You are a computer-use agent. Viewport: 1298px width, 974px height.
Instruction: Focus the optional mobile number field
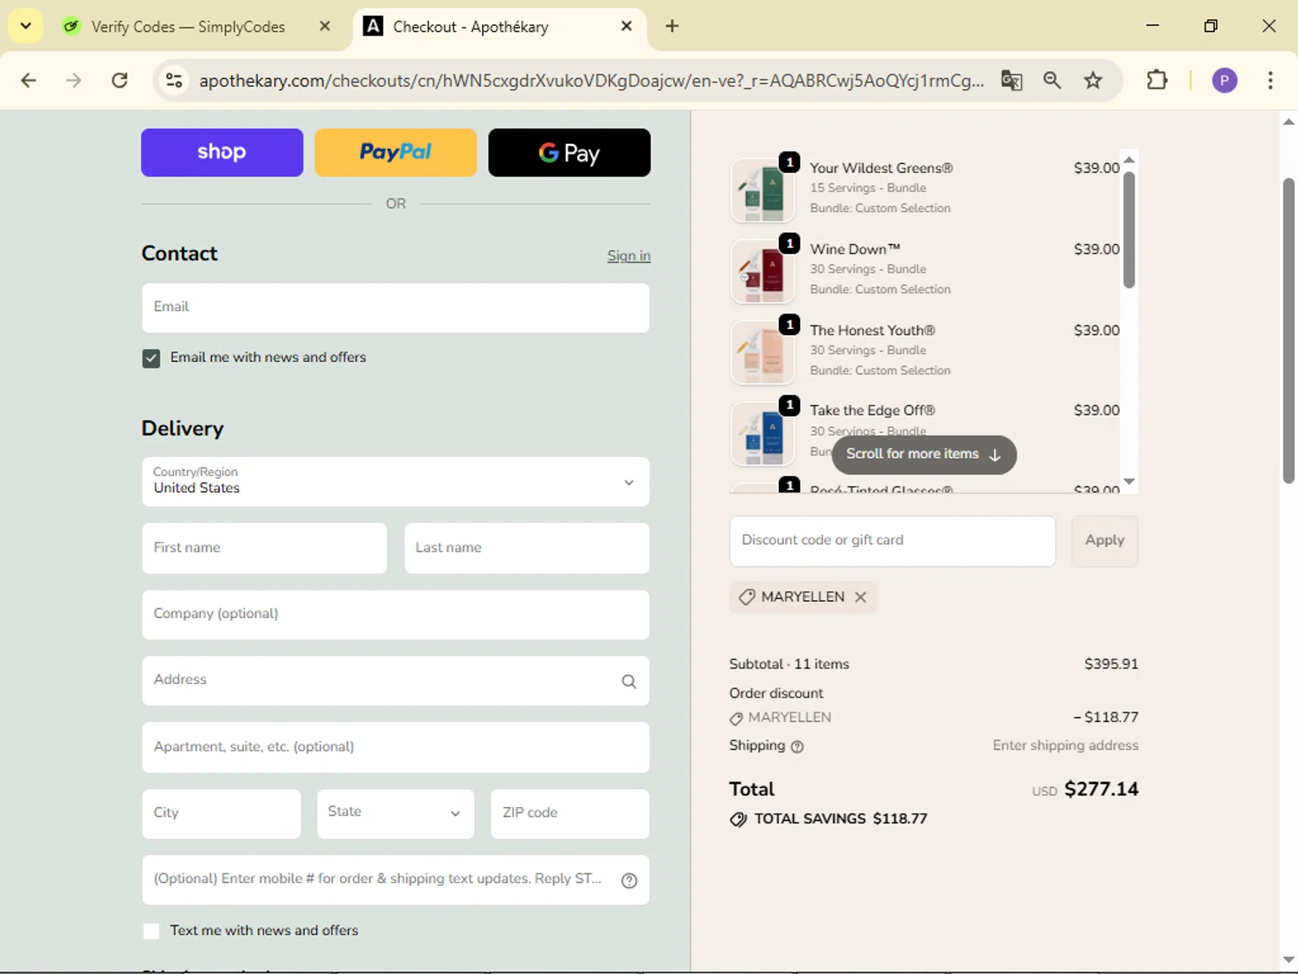[395, 880]
